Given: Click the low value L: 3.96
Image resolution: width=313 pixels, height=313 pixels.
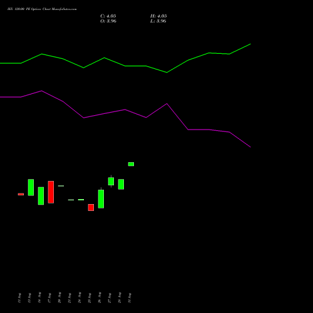Looking at the screenshot, I should (158, 21).
